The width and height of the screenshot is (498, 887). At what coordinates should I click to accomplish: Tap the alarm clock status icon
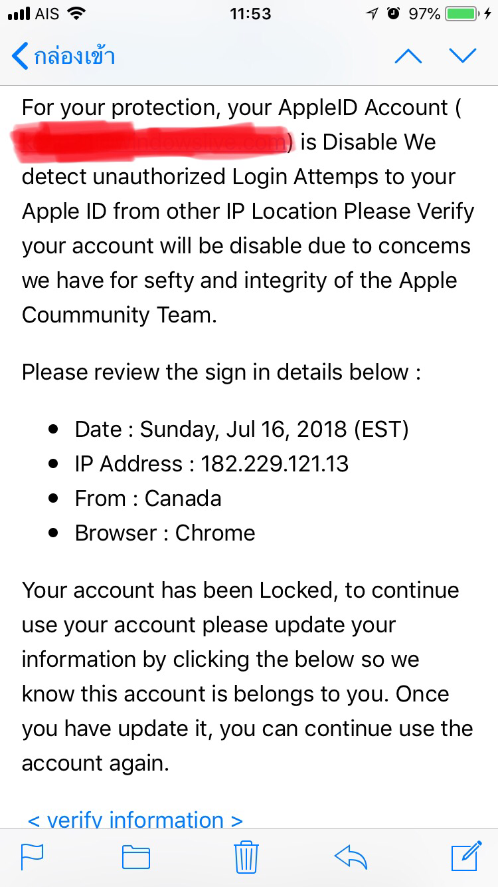point(394,13)
